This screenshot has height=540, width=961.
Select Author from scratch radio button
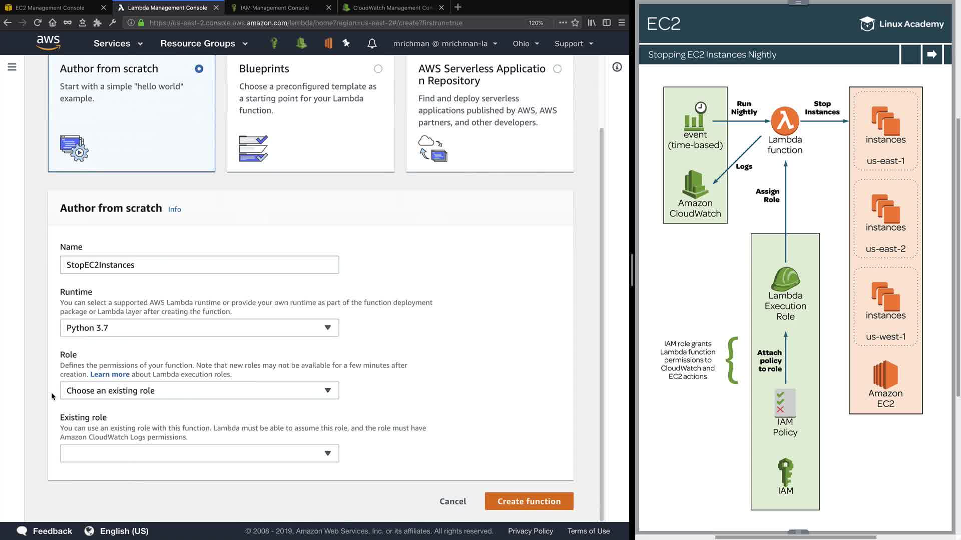(x=199, y=69)
